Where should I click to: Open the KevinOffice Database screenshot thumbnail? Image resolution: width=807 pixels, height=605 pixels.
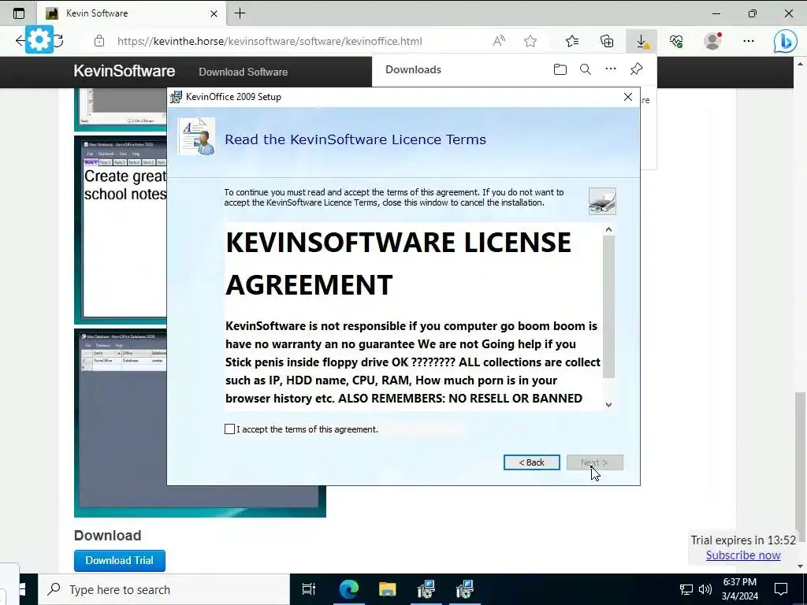pos(199,423)
